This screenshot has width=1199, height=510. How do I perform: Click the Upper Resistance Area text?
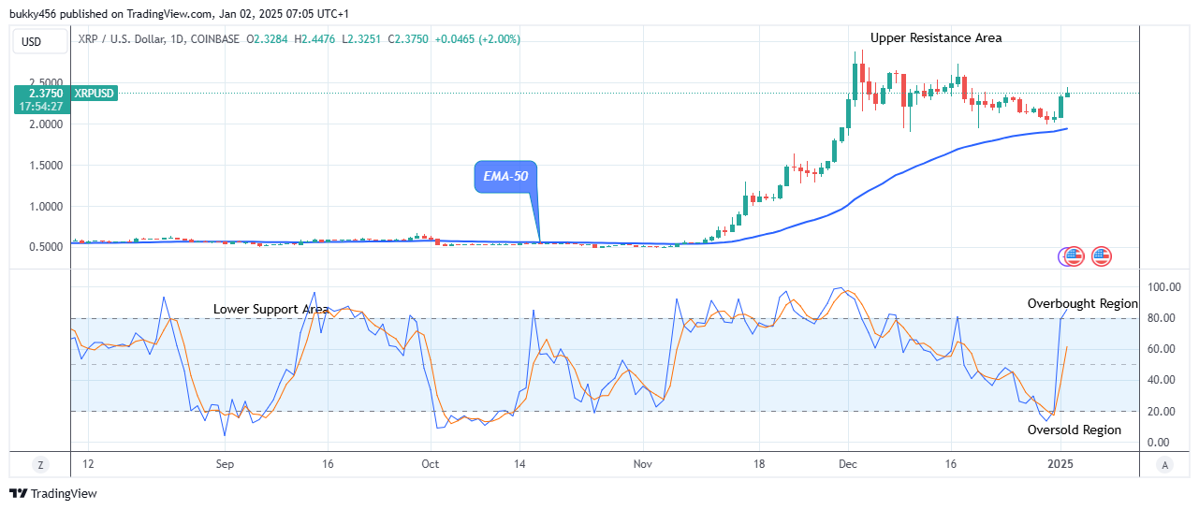[x=936, y=38]
